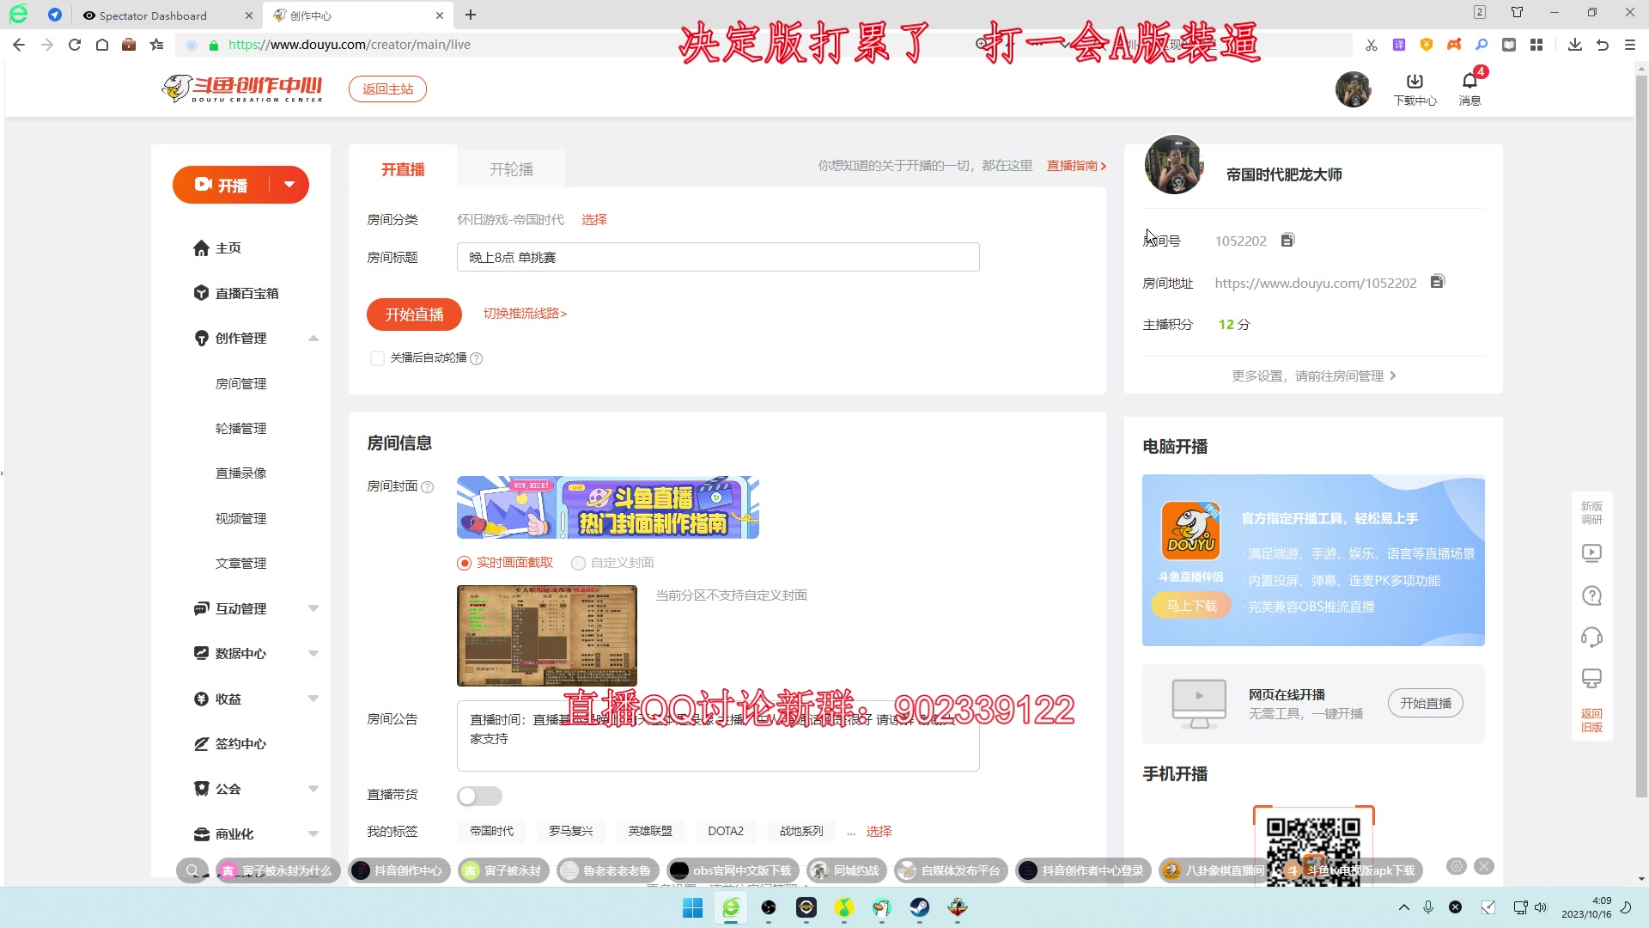The height and width of the screenshot is (928, 1649).
Task: Open 直播百宝箱 menu item
Action: click(x=236, y=293)
